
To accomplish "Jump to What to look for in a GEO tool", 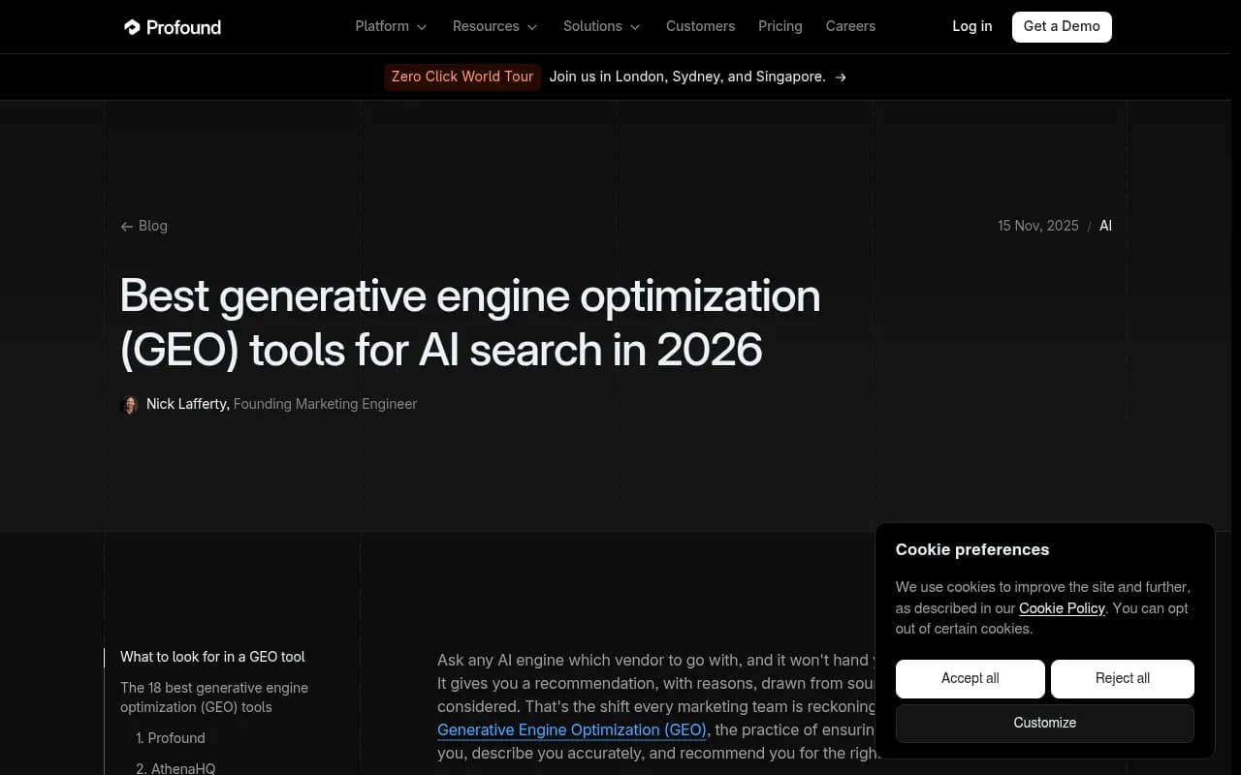I will [212, 657].
